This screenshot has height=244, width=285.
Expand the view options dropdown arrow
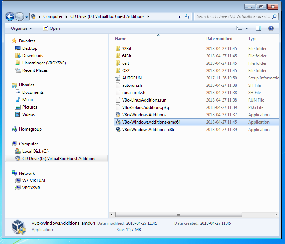(x=246, y=28)
